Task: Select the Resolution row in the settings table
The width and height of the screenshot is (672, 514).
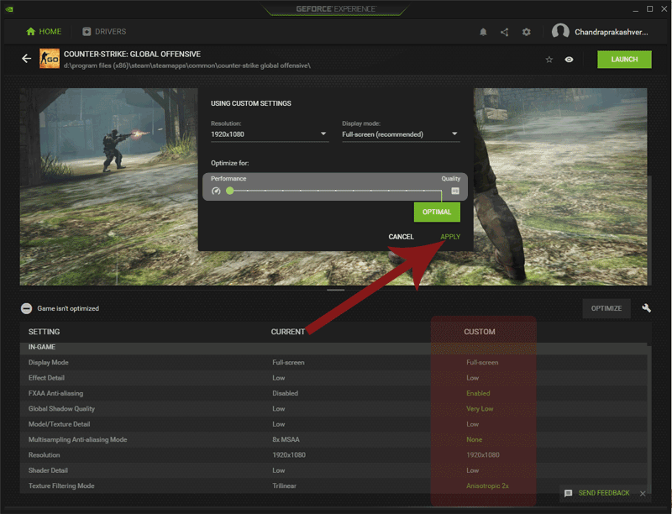Action: pos(333,455)
